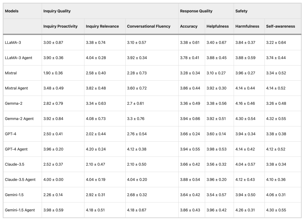Click the Conversational Fluency column header
304x221 pixels.
(x=149, y=26)
